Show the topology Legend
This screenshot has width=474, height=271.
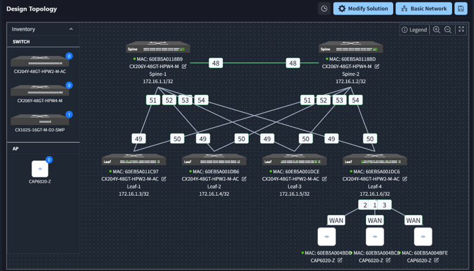pos(414,30)
